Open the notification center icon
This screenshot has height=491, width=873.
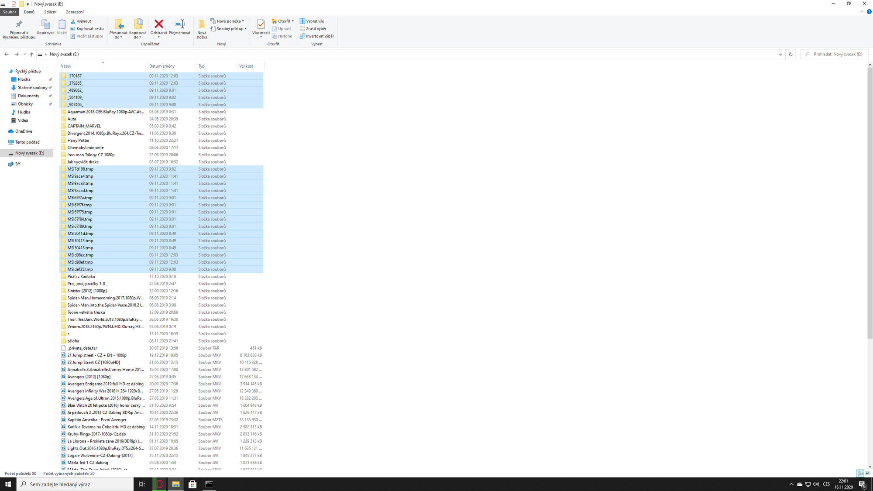[862, 484]
